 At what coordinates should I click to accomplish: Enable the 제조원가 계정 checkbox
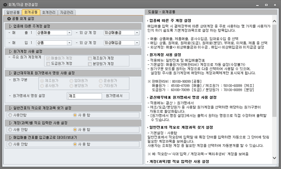(x=90, y=58)
